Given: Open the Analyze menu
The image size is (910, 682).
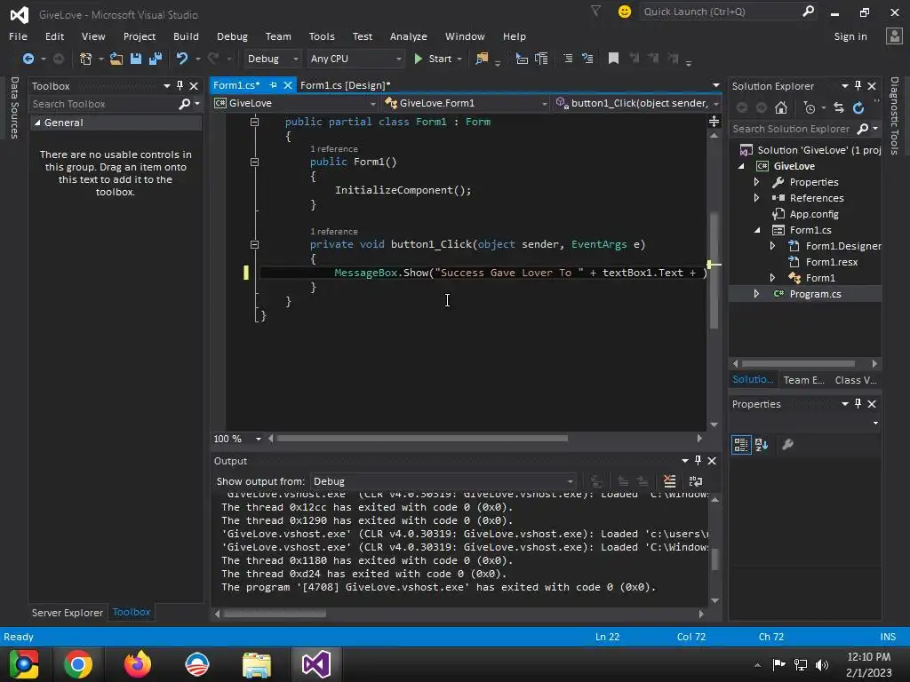Looking at the screenshot, I should coord(408,36).
